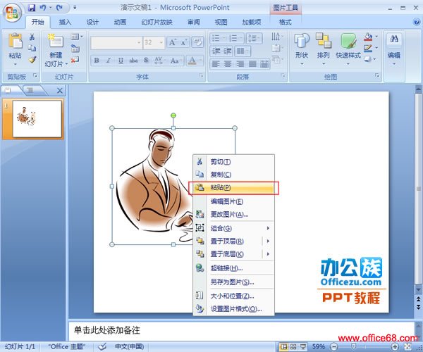Open the Change Case Aa dropdown
423x352 pixels.
[x=176, y=61]
